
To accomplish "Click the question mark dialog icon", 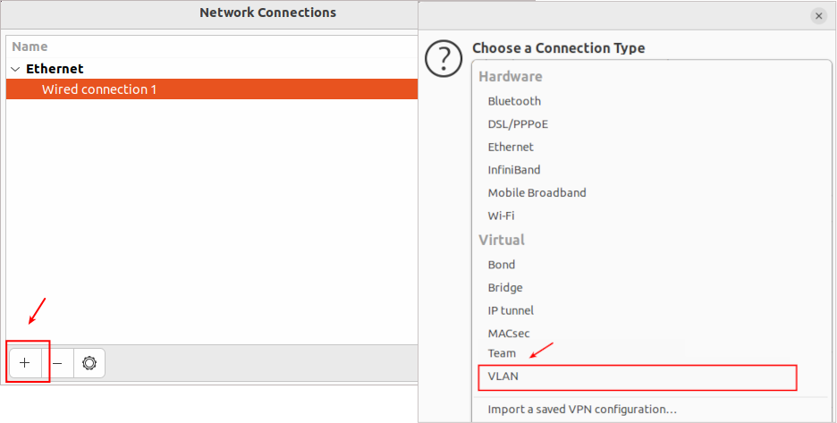I will pos(443,58).
